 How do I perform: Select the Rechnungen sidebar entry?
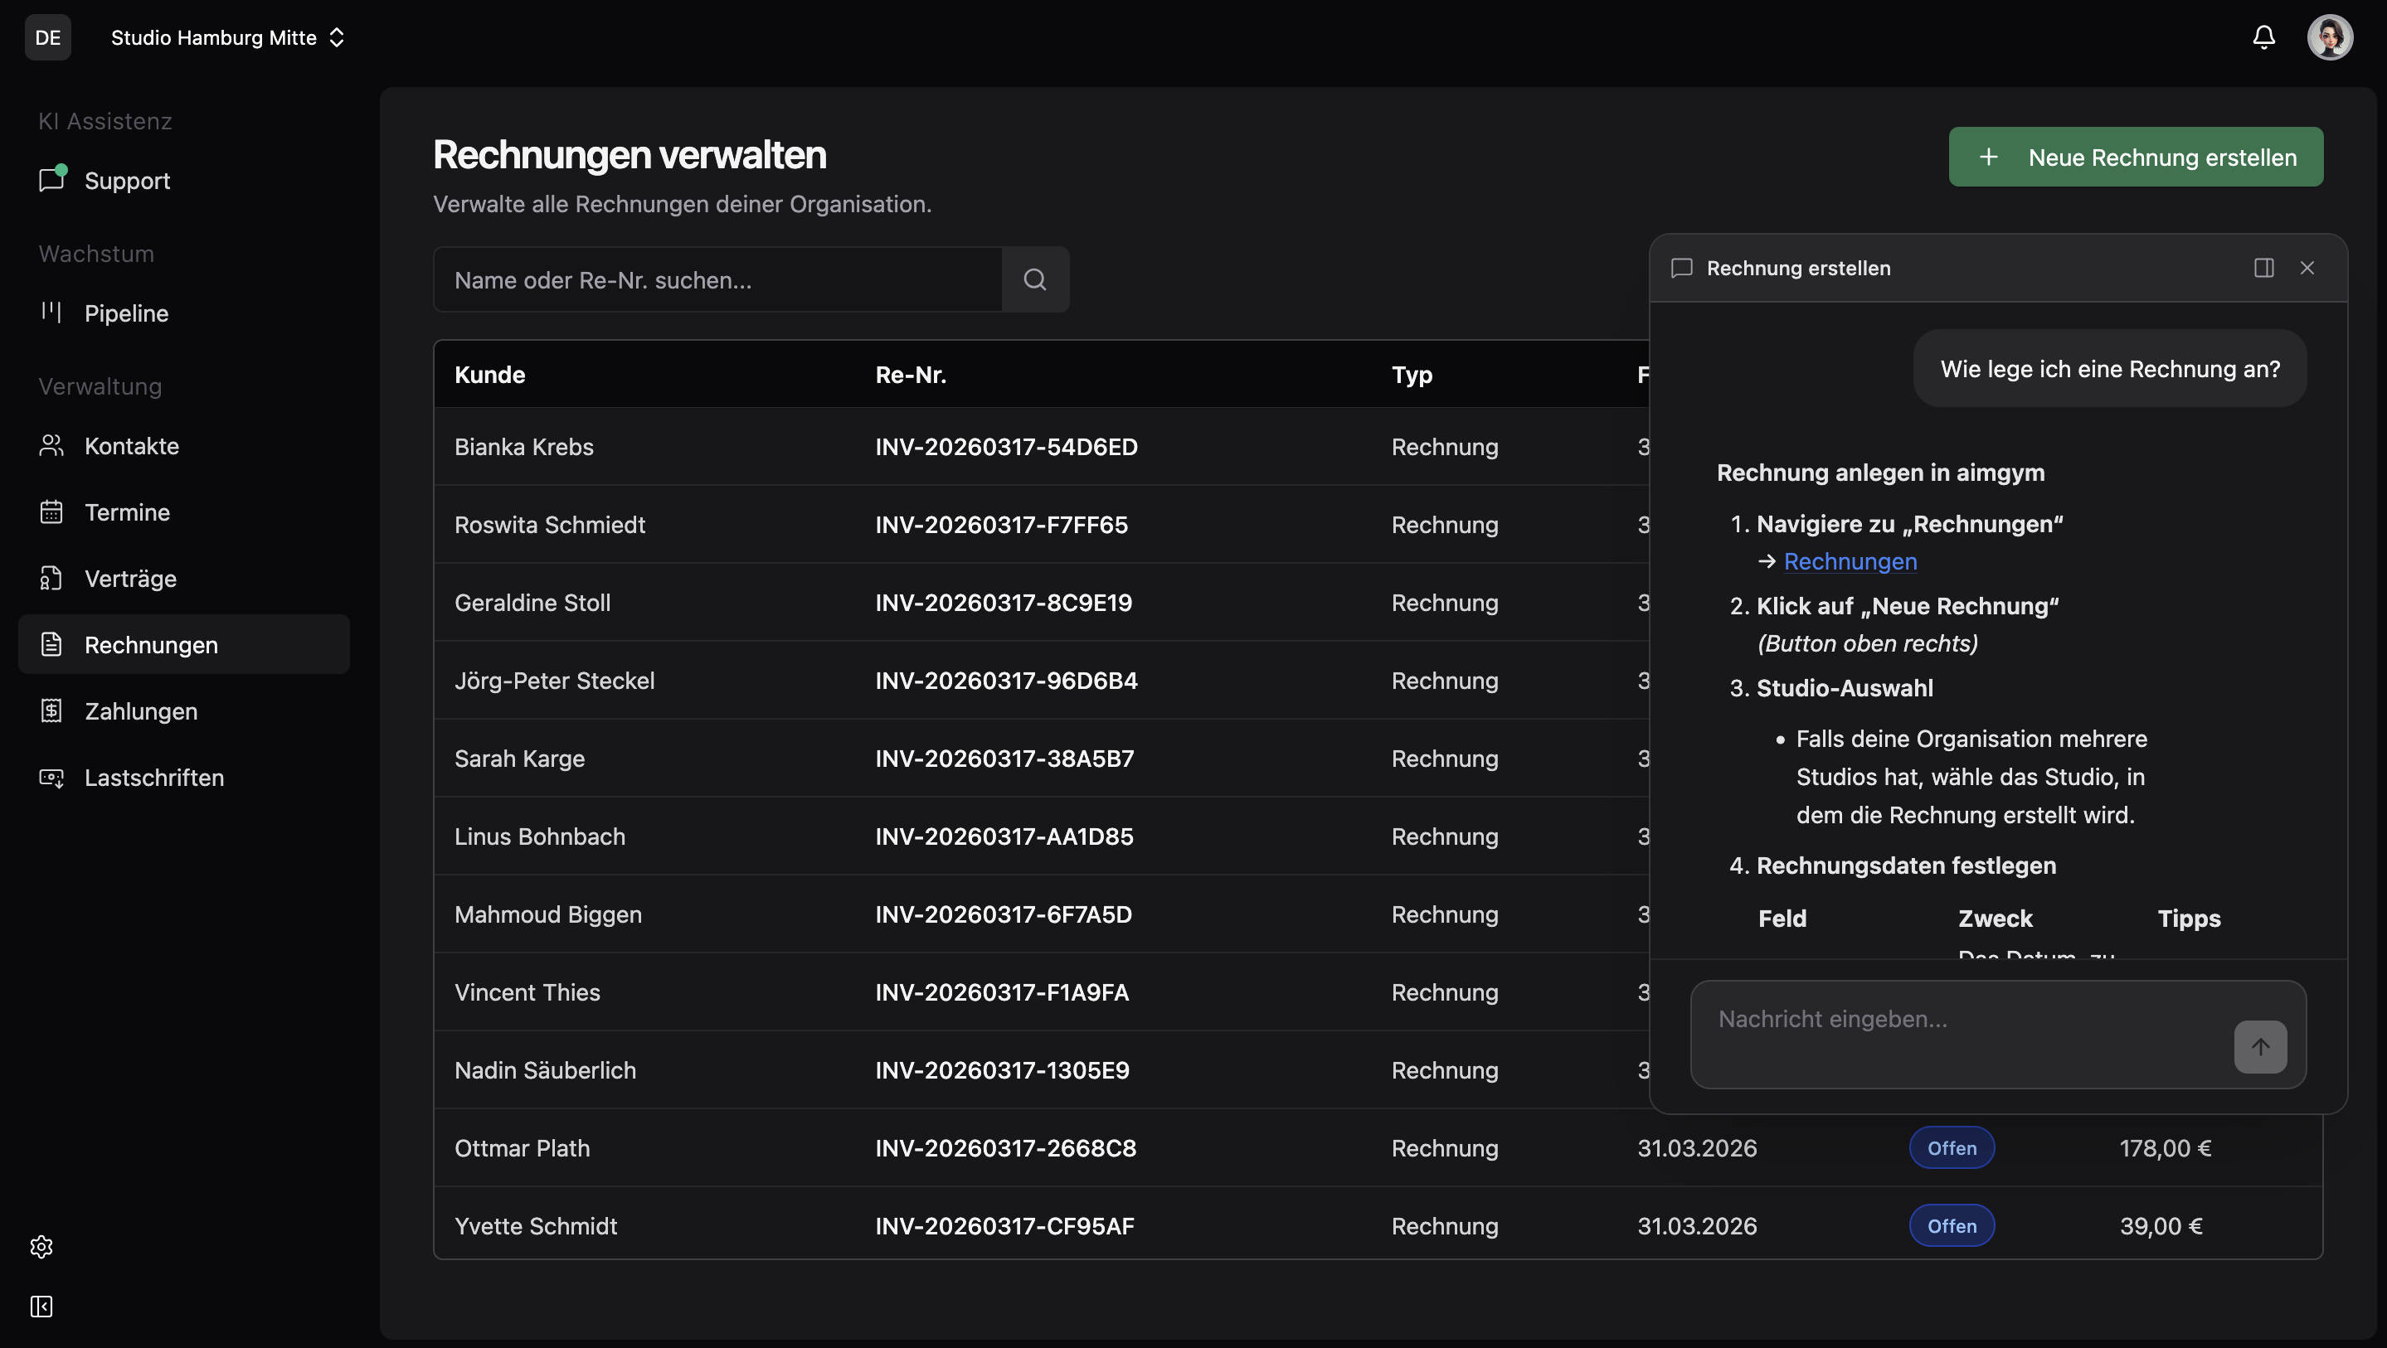pos(183,645)
